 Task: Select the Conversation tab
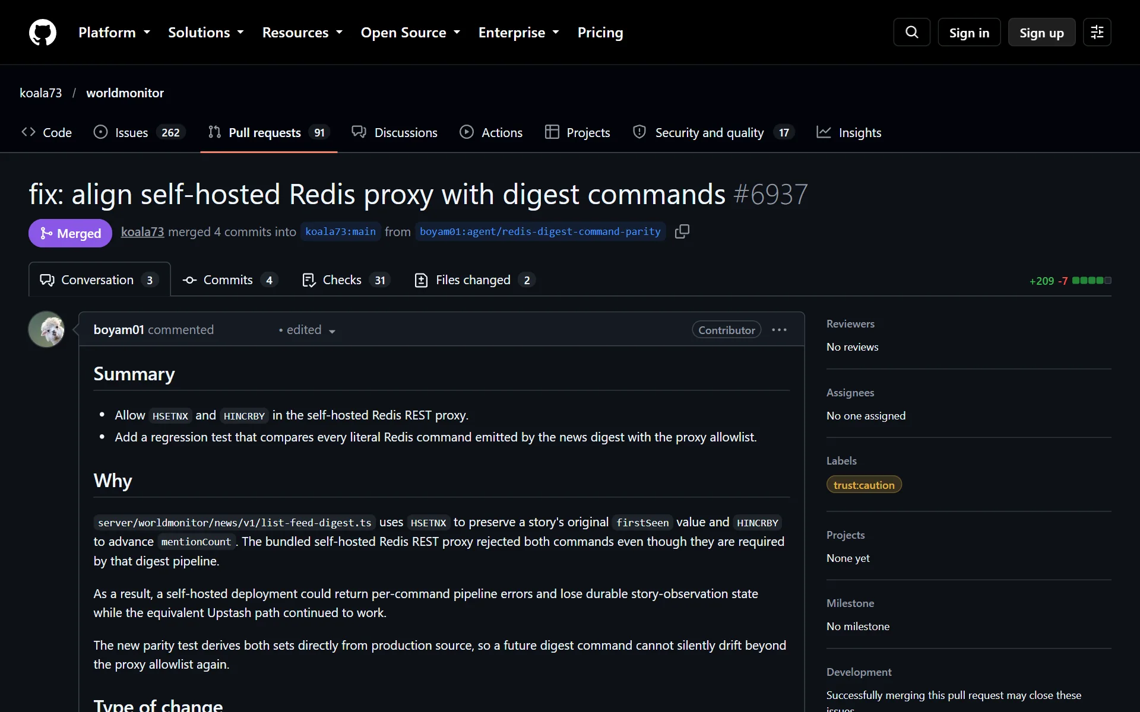click(x=99, y=280)
